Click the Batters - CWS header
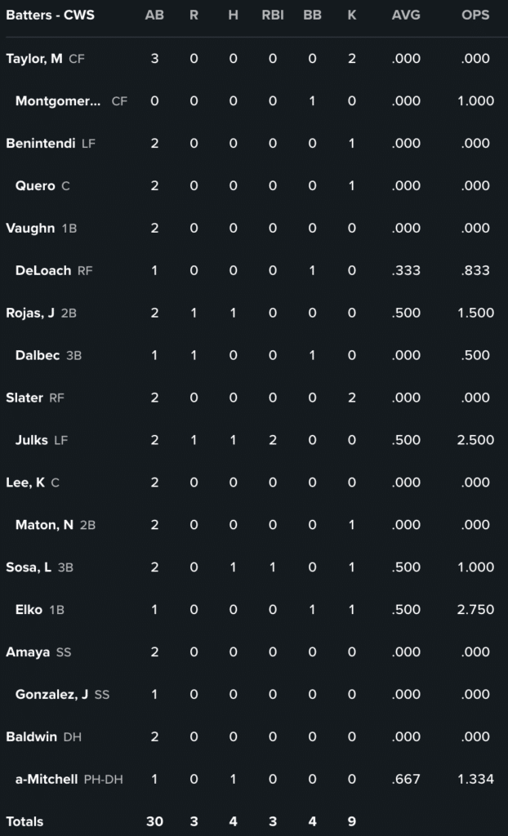This screenshot has width=508, height=836. click(x=50, y=16)
